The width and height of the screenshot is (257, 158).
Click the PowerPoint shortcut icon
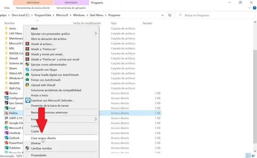6,143
